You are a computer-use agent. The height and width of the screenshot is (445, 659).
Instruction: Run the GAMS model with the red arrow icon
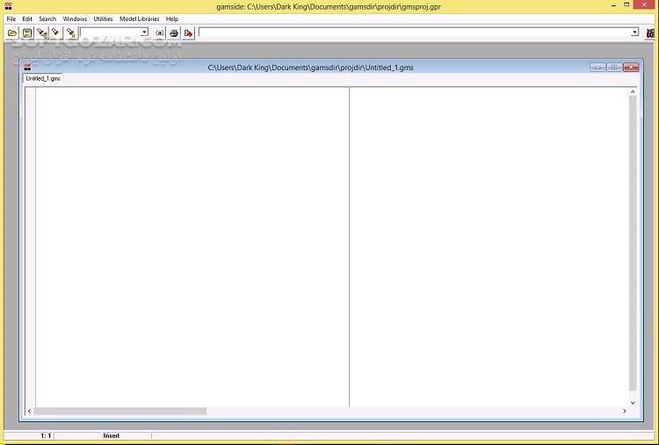click(188, 32)
